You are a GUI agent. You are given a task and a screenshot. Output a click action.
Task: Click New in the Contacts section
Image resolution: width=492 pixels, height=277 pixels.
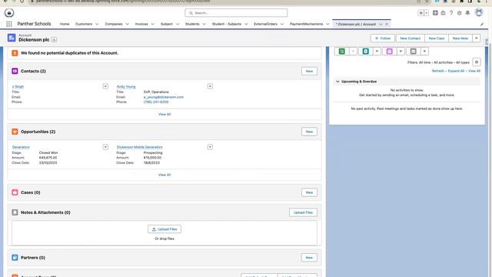click(309, 72)
